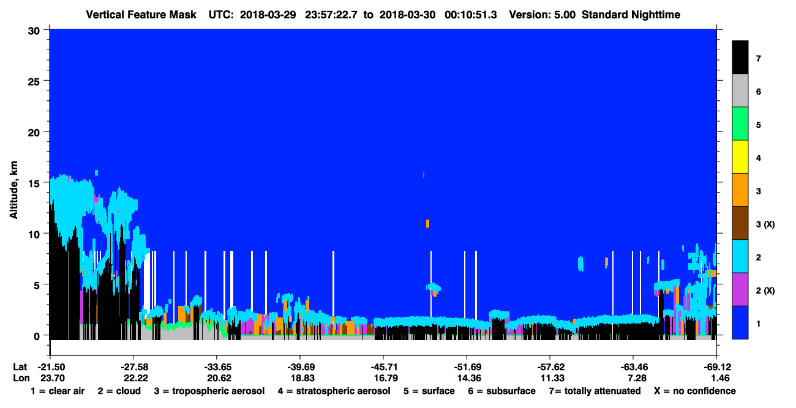Click the "X = no confidence" key text

[x=695, y=391]
